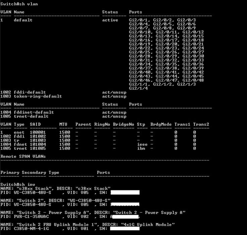Click VID value 'V01'

point(85,229)
